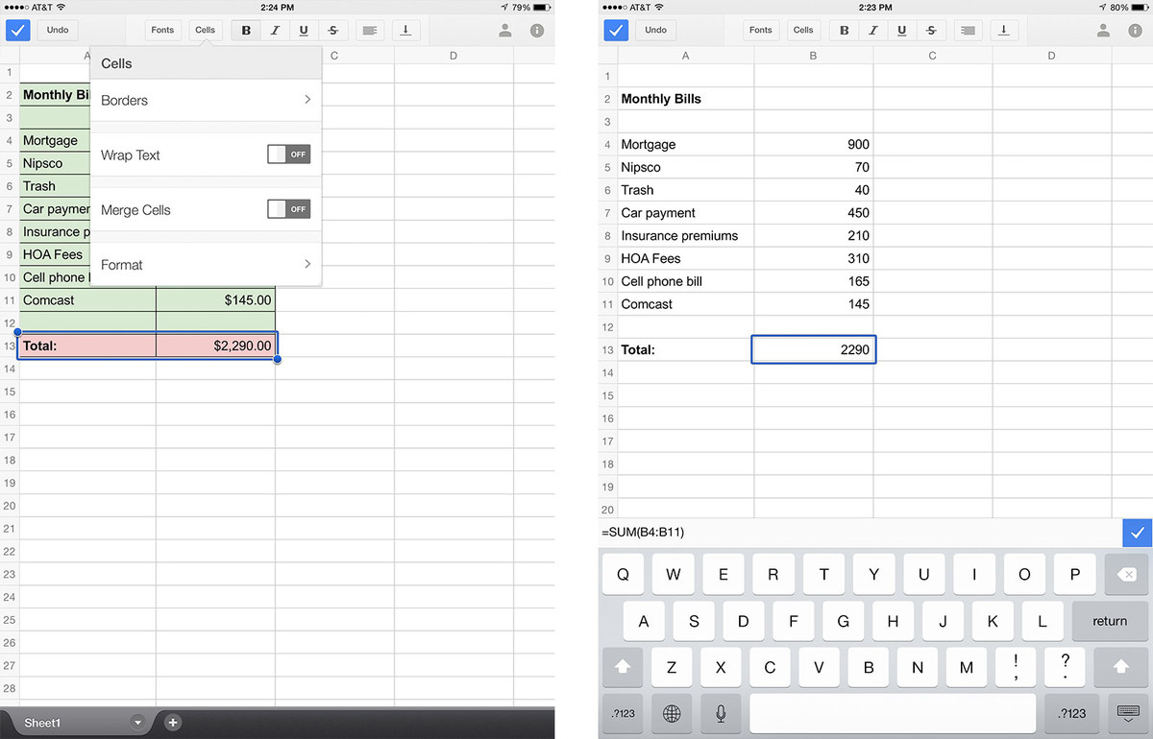The image size is (1153, 739).
Task: Select the HOA Fees cell in right spreadsheet
Action: point(686,258)
